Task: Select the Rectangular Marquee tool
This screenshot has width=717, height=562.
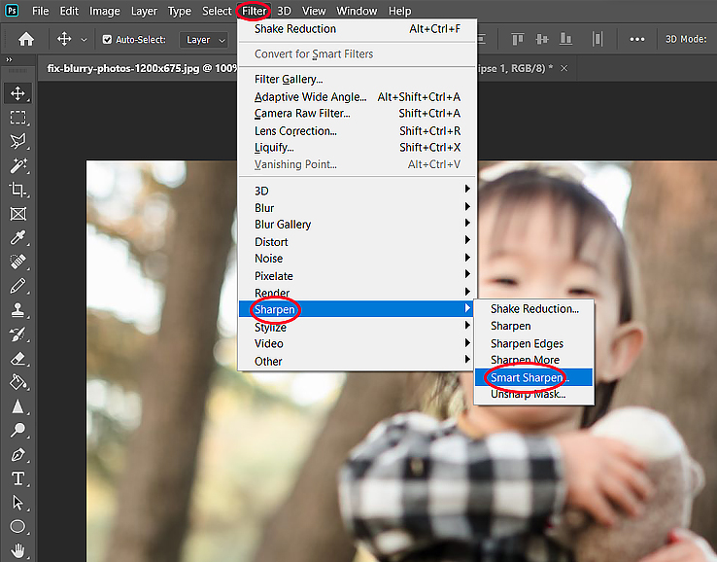Action: tap(17, 117)
